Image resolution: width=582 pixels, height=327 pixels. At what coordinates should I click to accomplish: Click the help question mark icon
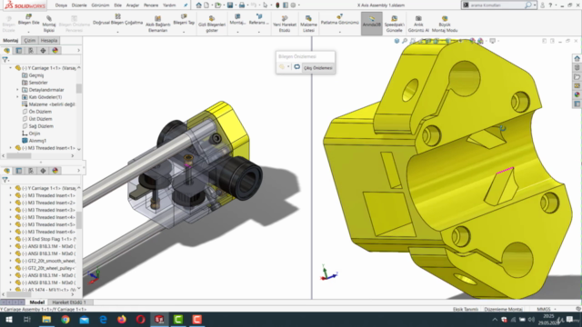(x=550, y=5)
